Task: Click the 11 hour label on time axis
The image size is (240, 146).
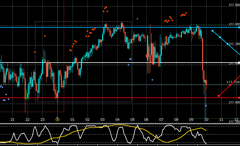Action: point(221,120)
